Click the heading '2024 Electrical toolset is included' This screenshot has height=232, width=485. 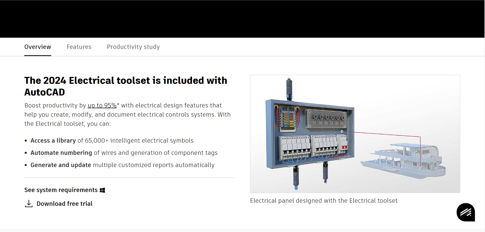[x=126, y=87]
